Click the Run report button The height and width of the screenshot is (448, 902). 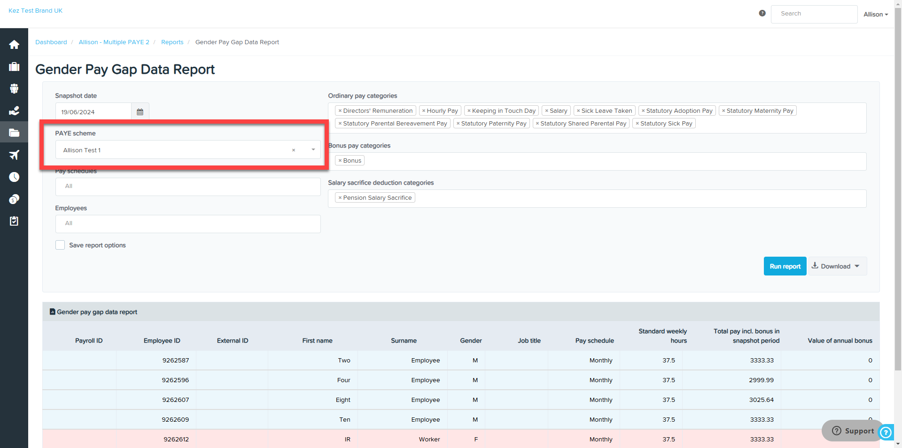point(785,266)
